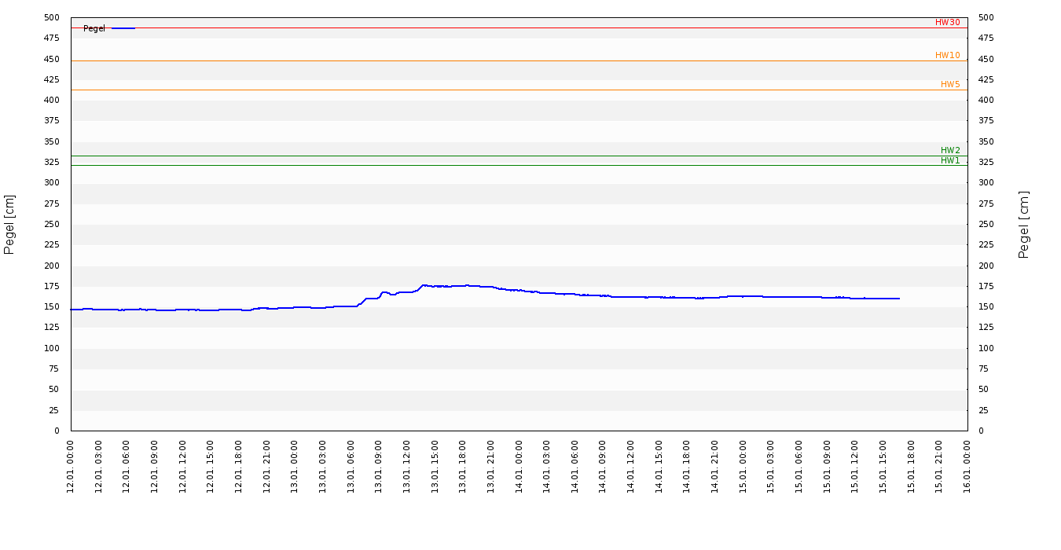This screenshot has height=550, width=1061.
Task: Click the 14.01. 00:00 time axis label
Action: point(519,466)
